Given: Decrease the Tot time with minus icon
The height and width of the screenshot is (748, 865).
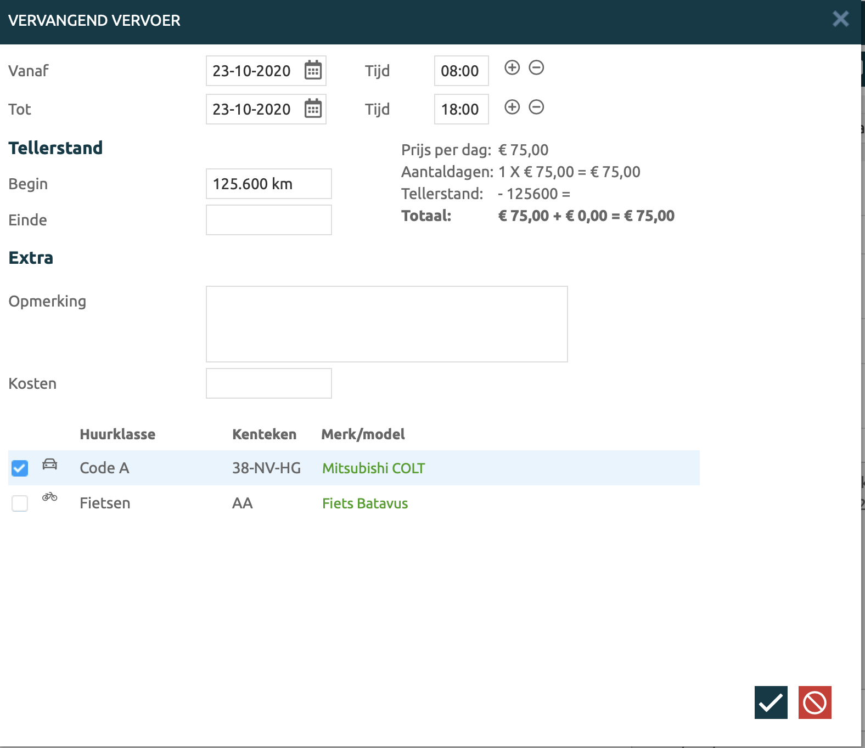Looking at the screenshot, I should 536,107.
